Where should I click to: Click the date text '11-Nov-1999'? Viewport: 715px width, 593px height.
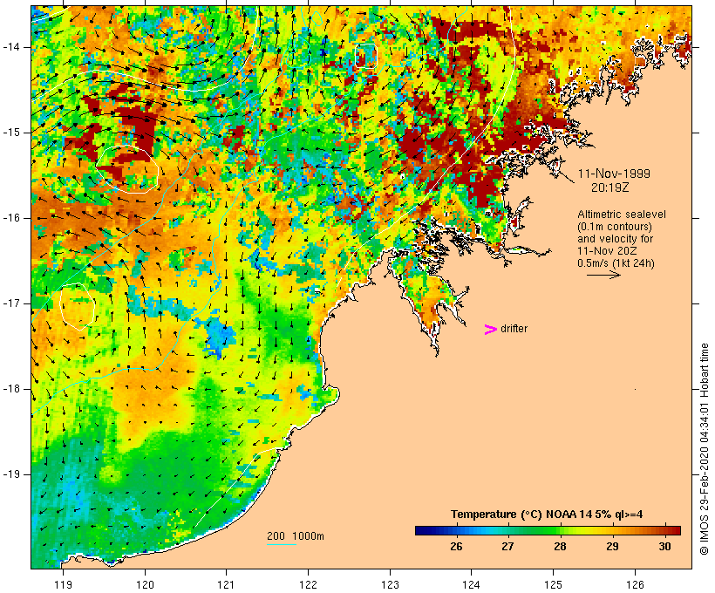[x=614, y=174]
